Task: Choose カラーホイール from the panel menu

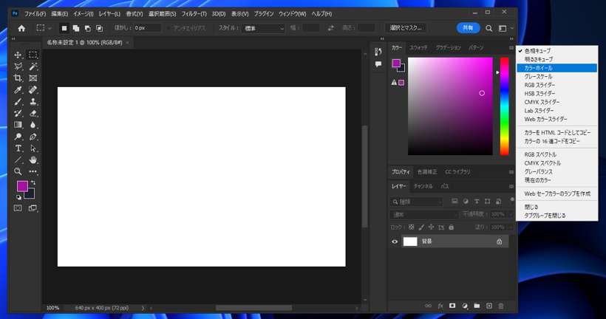Action: point(557,68)
